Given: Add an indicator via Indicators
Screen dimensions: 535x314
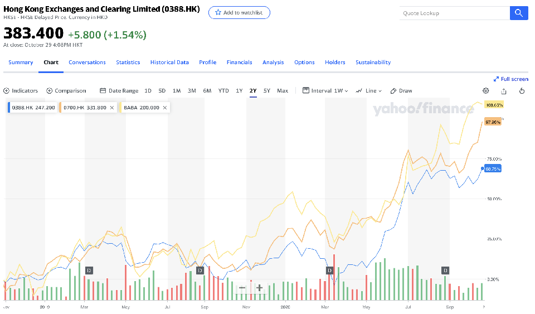Looking at the screenshot, I should 21,91.
